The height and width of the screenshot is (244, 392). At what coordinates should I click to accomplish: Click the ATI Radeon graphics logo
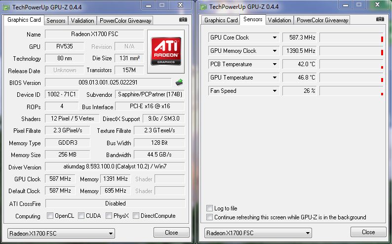pos(166,51)
